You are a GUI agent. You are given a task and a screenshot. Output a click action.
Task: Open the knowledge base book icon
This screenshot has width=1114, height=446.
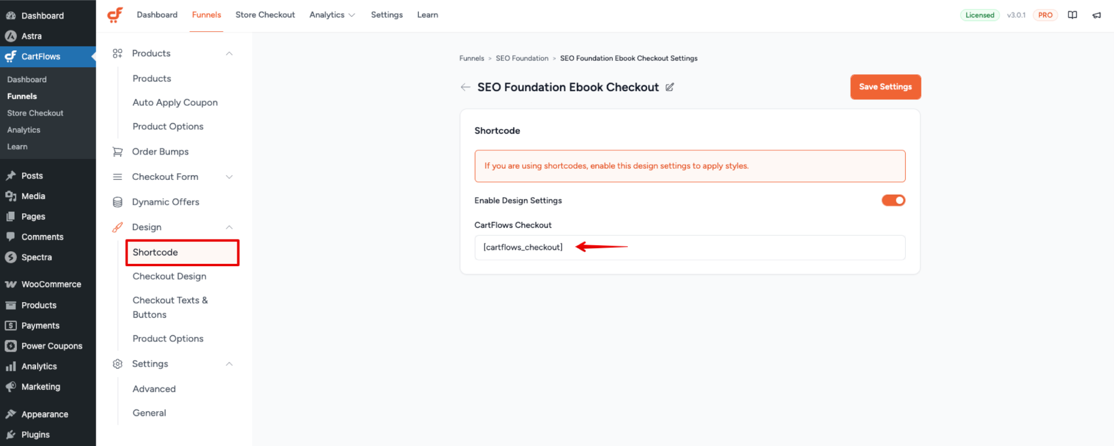click(x=1072, y=15)
